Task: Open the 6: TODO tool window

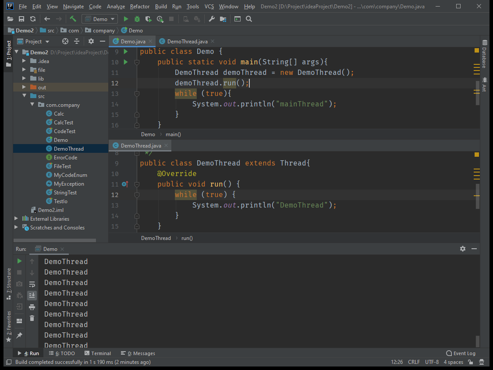Action: [x=62, y=353]
